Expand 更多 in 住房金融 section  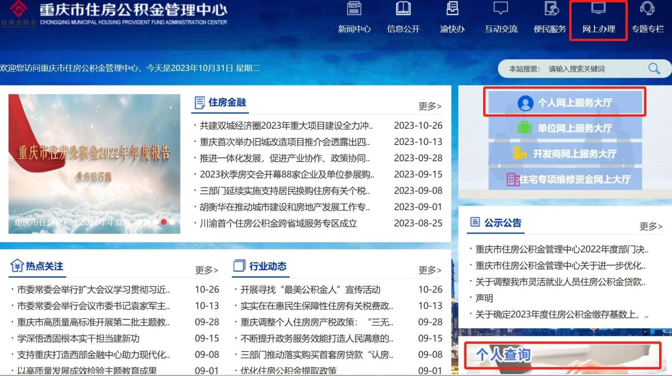tap(430, 106)
